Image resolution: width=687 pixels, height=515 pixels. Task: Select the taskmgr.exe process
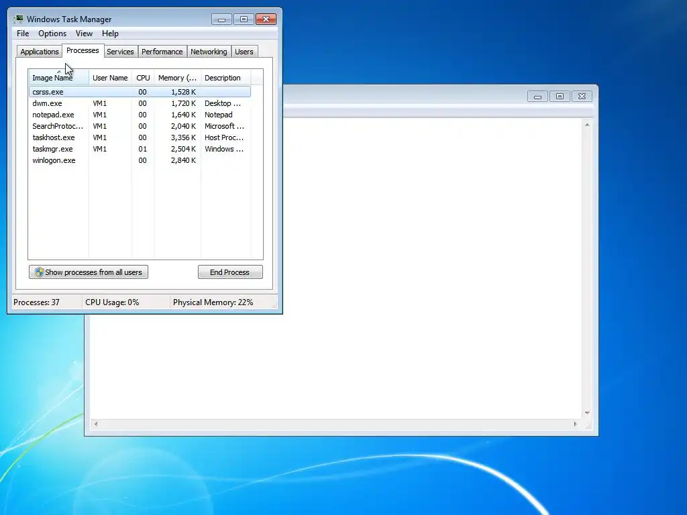coord(140,149)
